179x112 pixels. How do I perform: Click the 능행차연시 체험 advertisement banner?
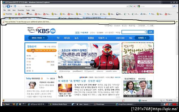coord(138,58)
